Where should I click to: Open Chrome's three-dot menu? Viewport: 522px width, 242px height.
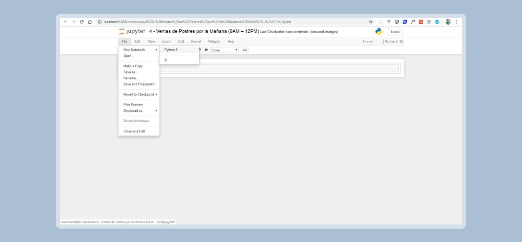point(456,22)
